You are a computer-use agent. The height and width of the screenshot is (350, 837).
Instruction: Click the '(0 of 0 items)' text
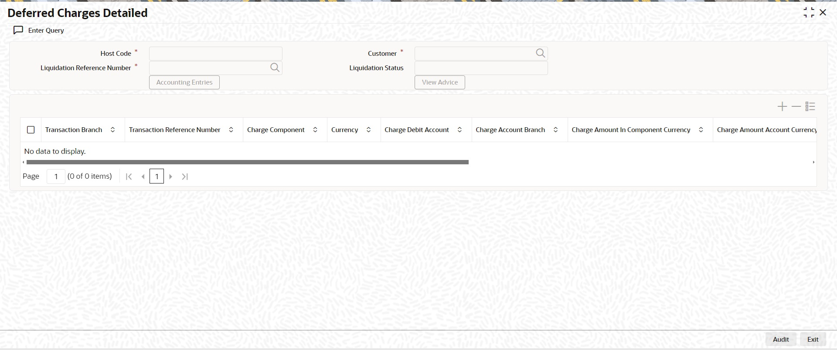[90, 176]
